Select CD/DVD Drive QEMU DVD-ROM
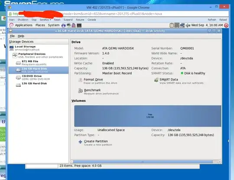This screenshot has height=180, width=234. click(39, 78)
